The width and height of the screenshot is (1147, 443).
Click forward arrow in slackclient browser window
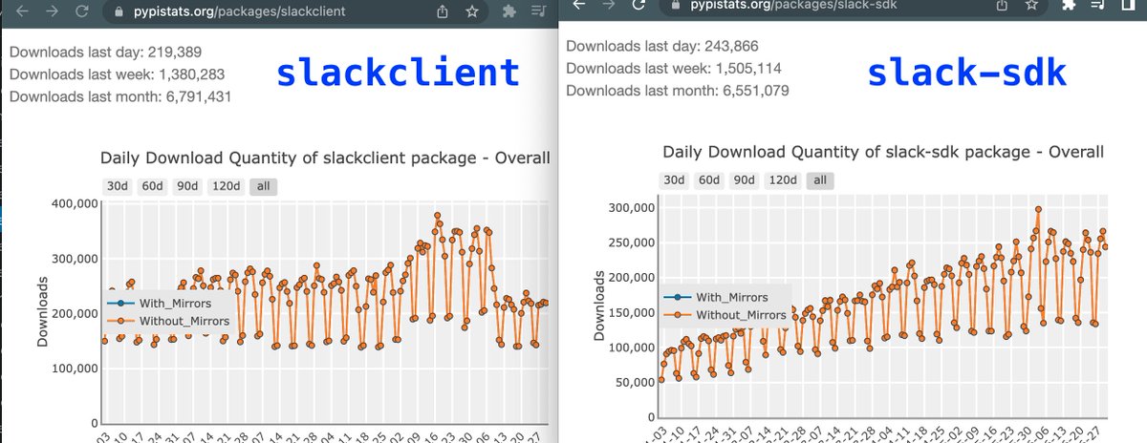52,12
